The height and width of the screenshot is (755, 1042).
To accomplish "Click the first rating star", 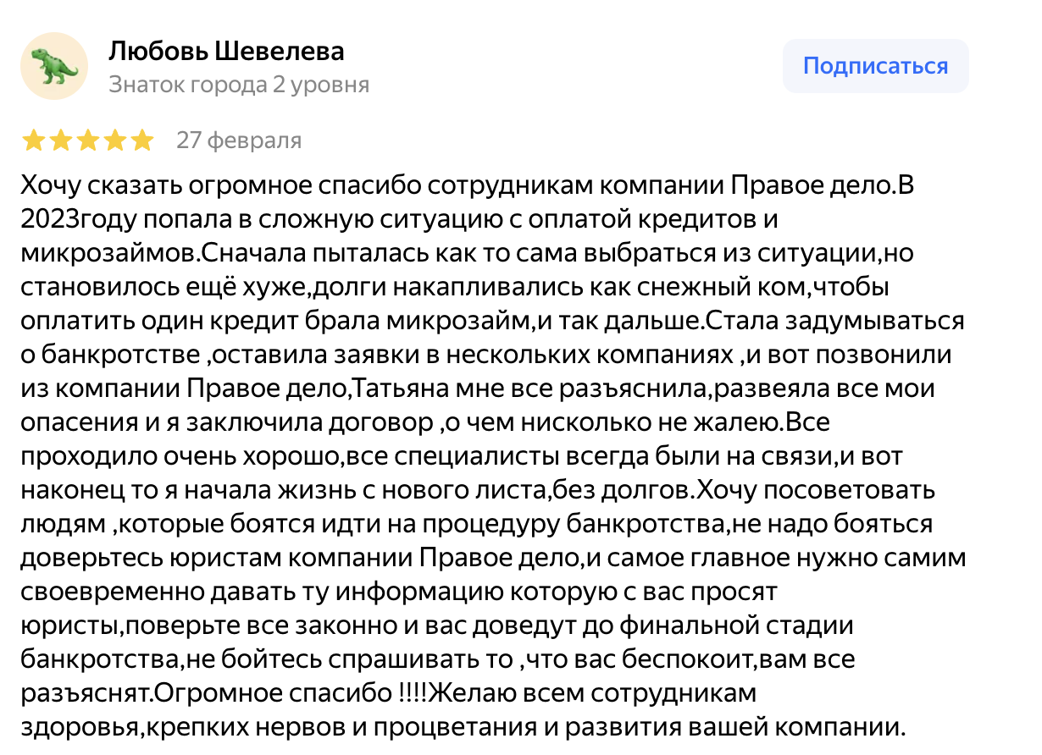I will (34, 141).
